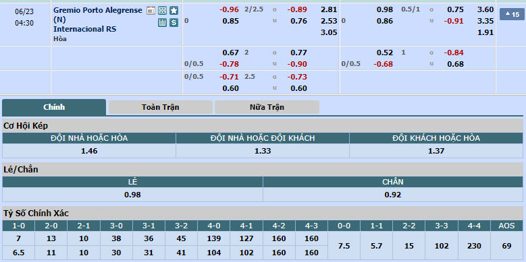The height and width of the screenshot is (262, 526).
Task: Select full-time handicap odds 0.85
Action: click(231, 21)
